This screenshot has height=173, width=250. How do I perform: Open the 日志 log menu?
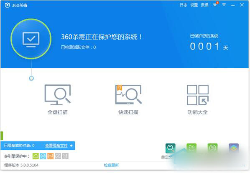click(184, 5)
